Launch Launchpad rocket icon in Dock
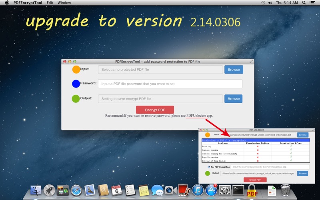Viewport: 320px width, 200px height. tap(49, 190)
